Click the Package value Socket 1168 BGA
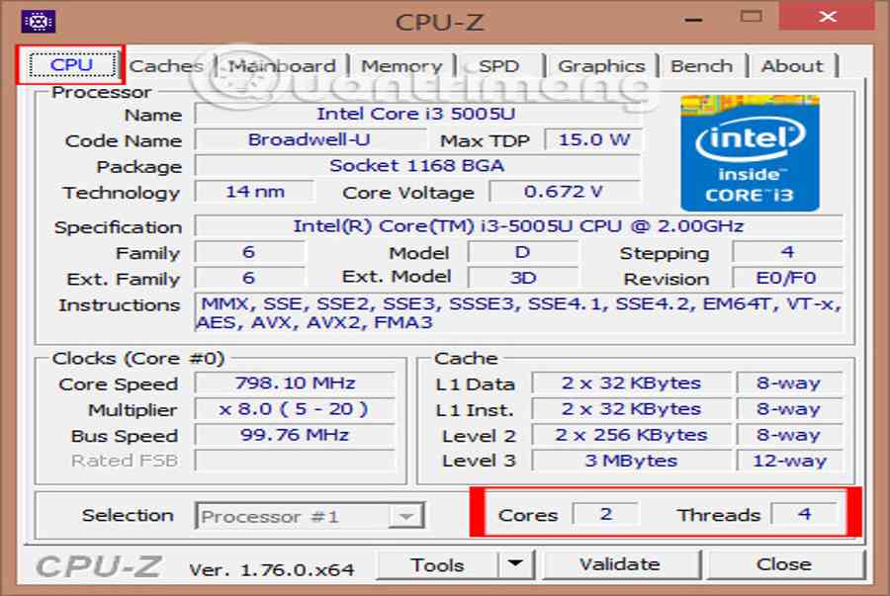This screenshot has height=596, width=890. pos(416,166)
